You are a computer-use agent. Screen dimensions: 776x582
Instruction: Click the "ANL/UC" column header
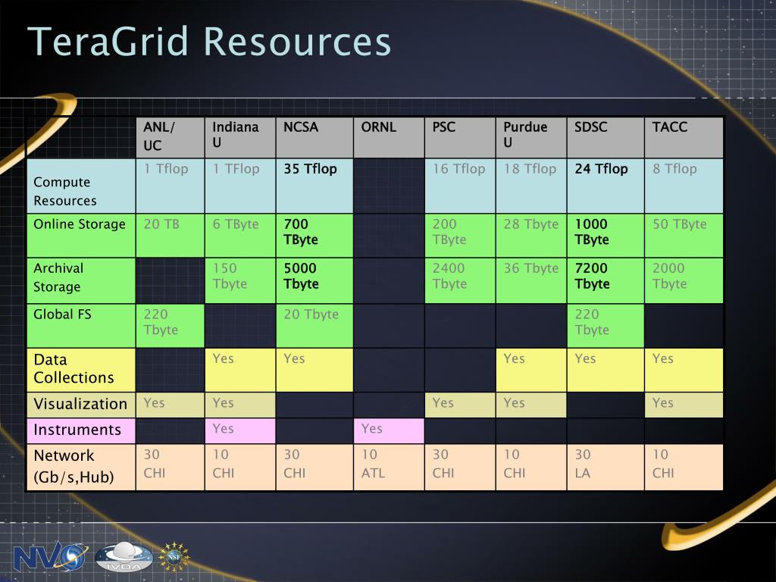click(171, 138)
